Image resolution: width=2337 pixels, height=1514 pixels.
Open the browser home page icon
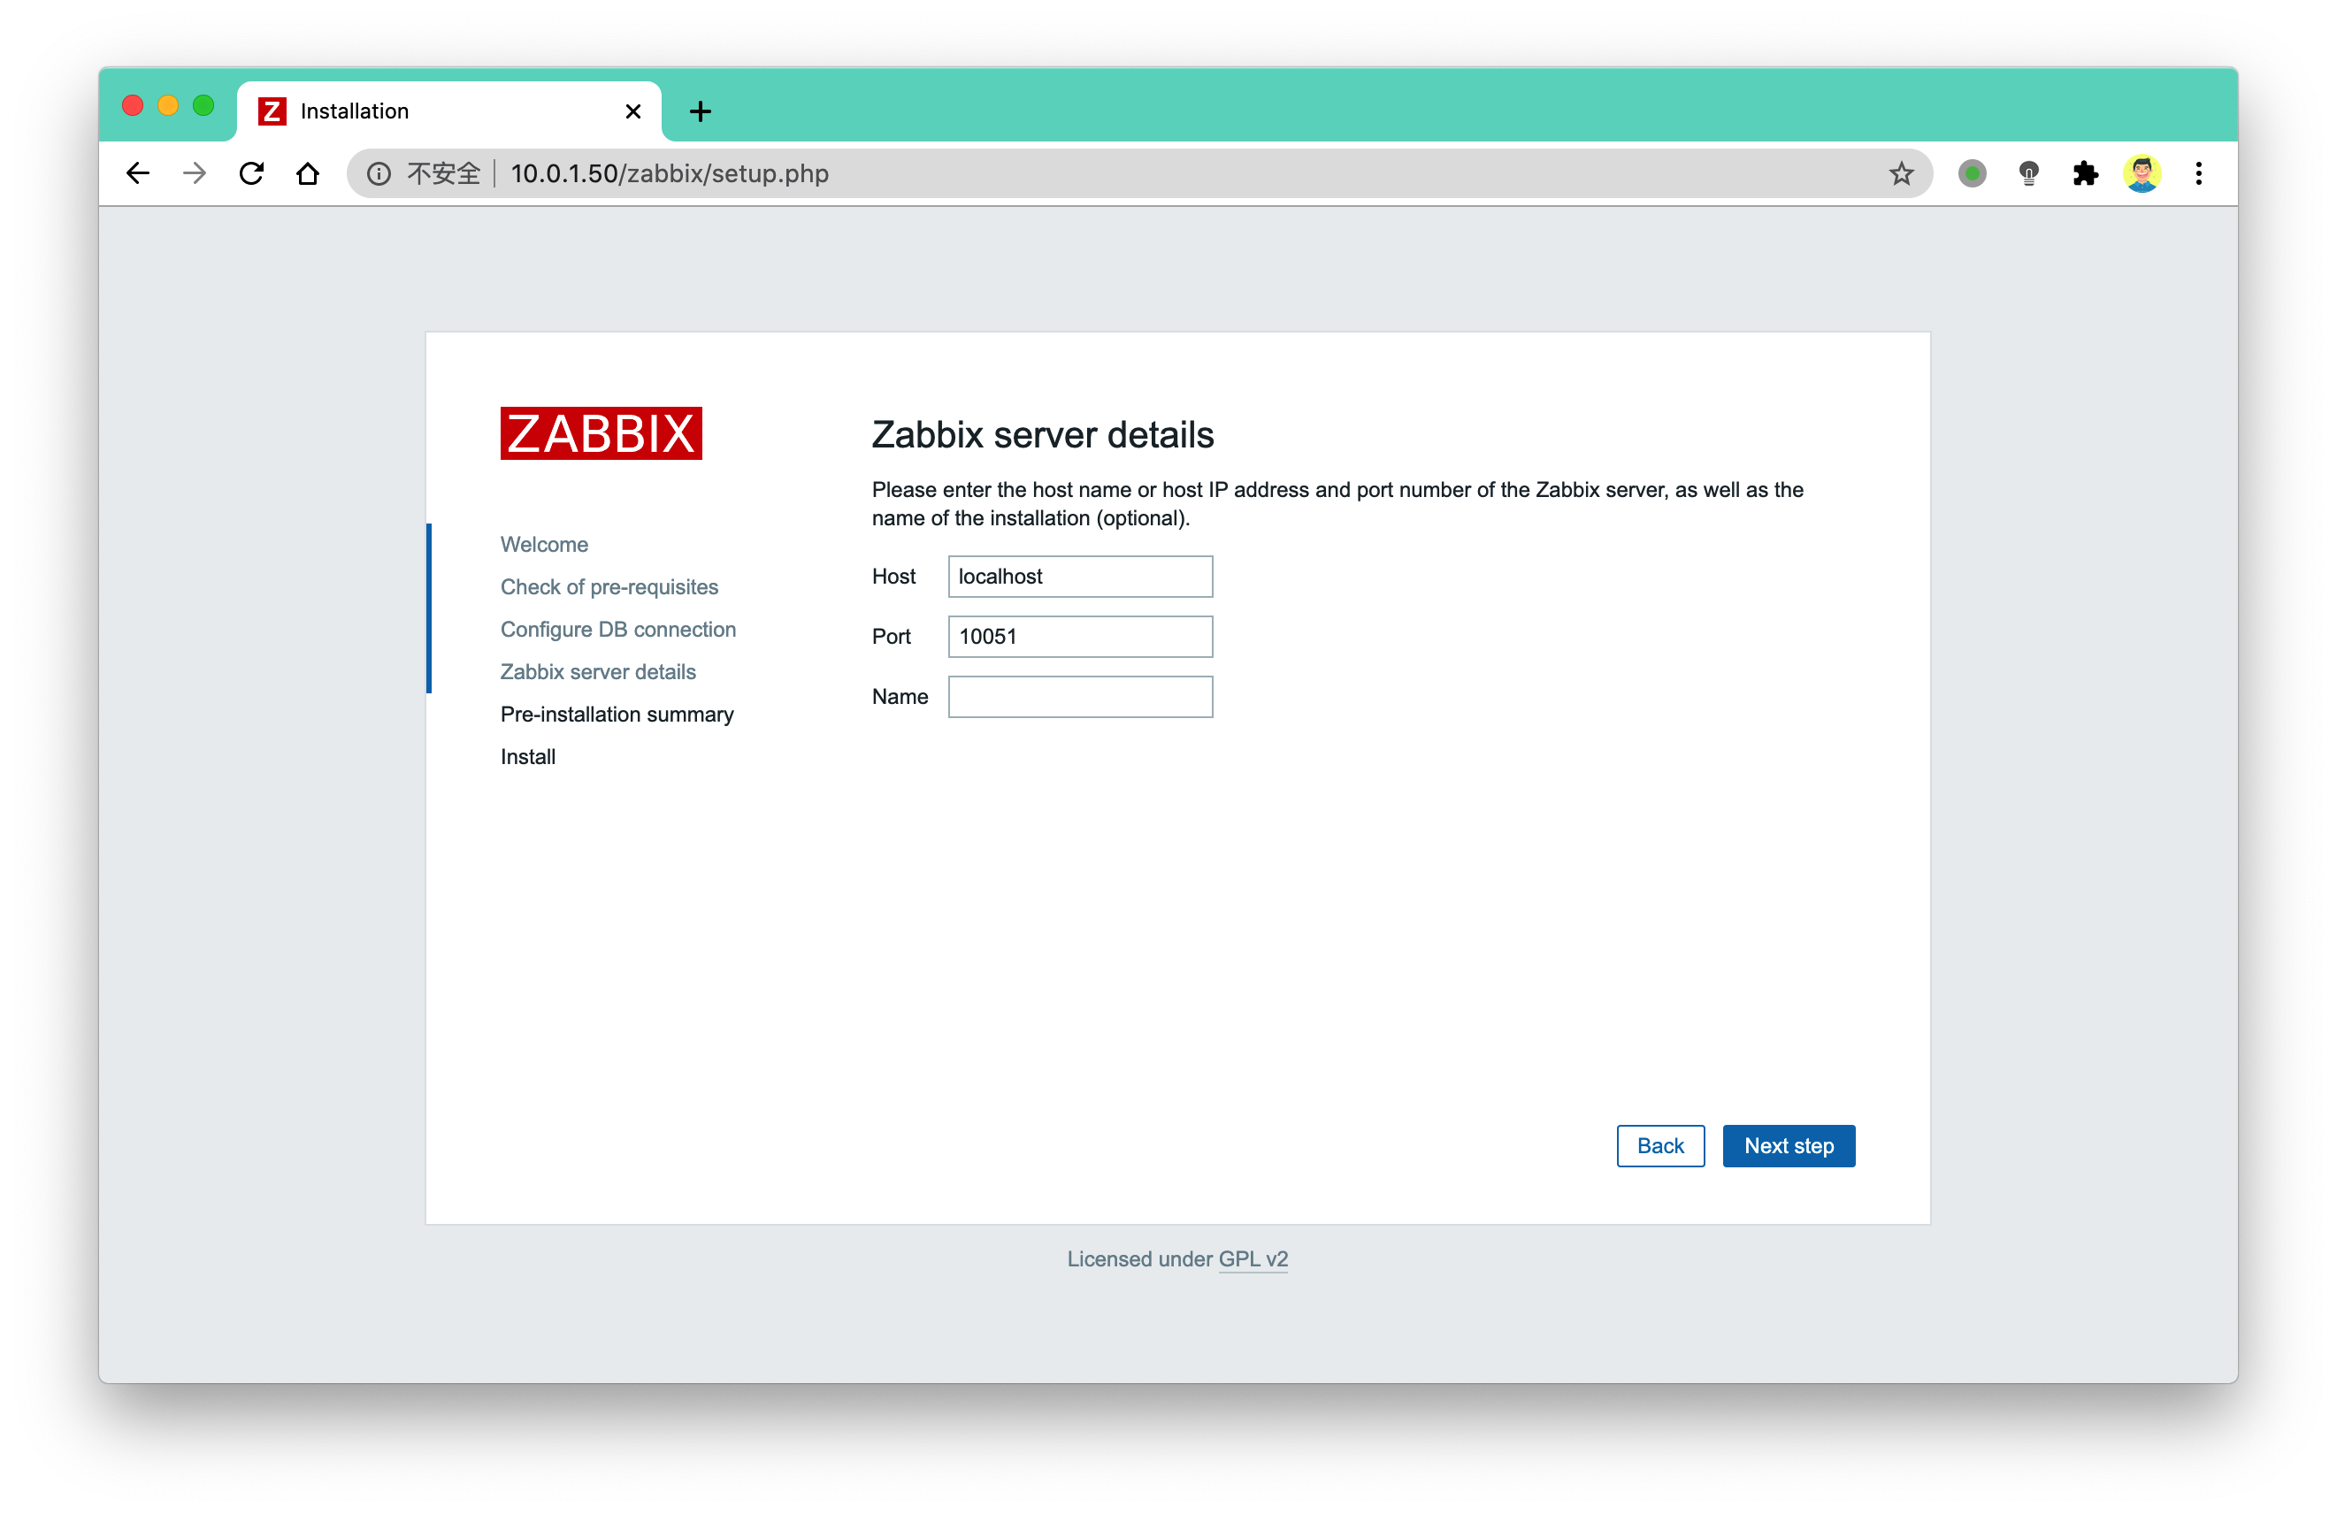point(309,174)
